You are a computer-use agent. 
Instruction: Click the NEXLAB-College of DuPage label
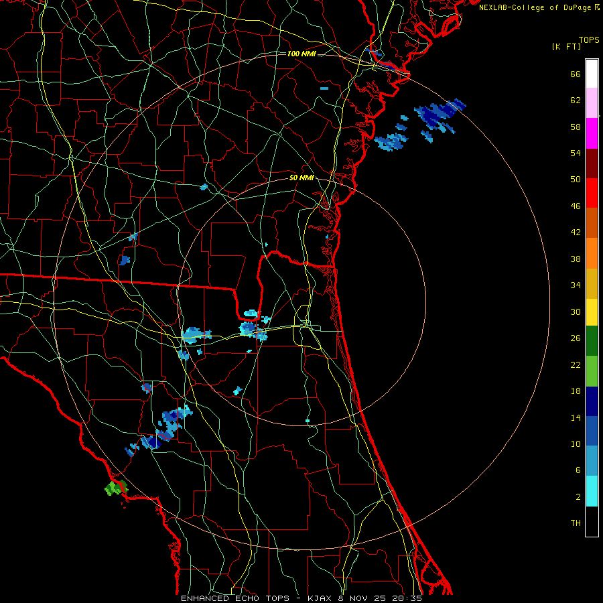click(x=539, y=7)
